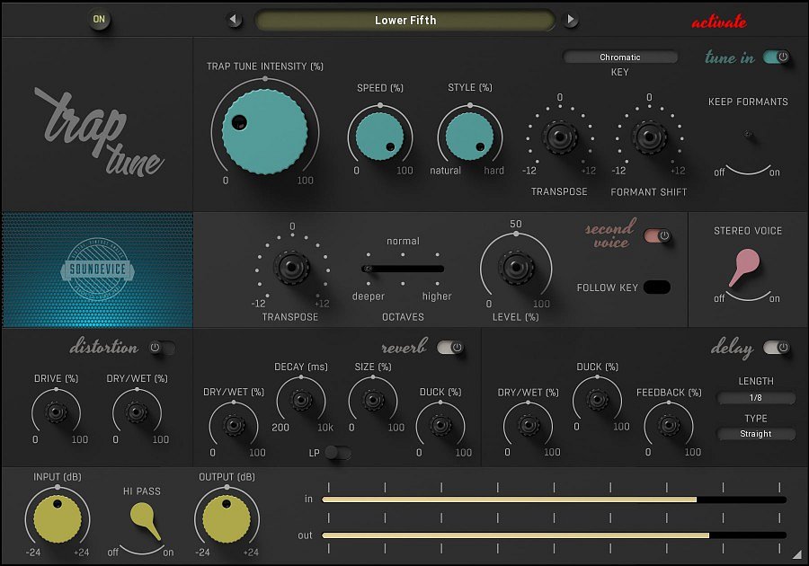Click the Style knob
809x566 pixels.
tap(468, 136)
